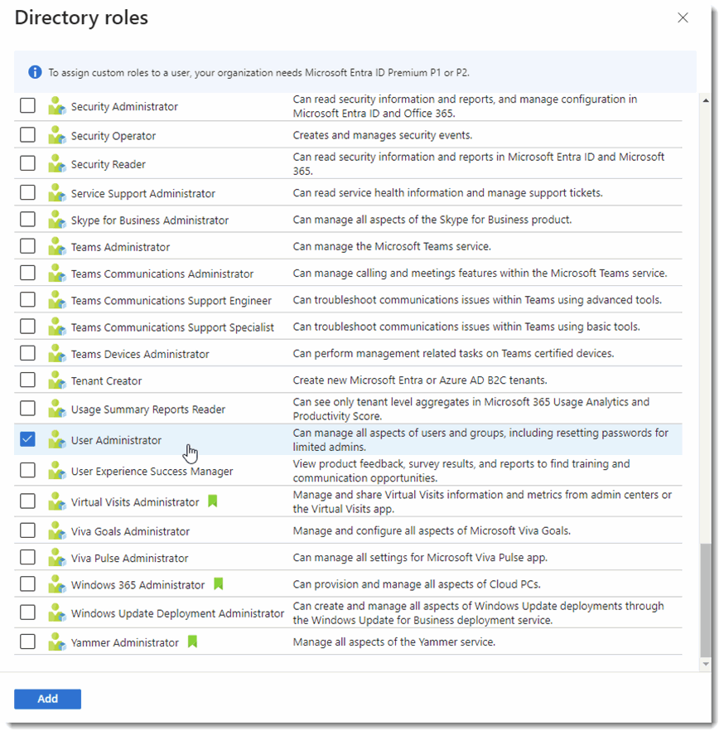Check the Skype for Business Administrator checkbox
724x736 pixels.
27,220
